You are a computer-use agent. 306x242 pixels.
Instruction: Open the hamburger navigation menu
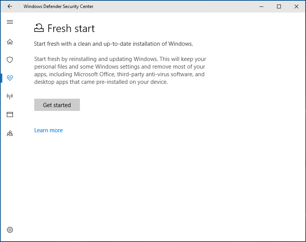coord(10,22)
